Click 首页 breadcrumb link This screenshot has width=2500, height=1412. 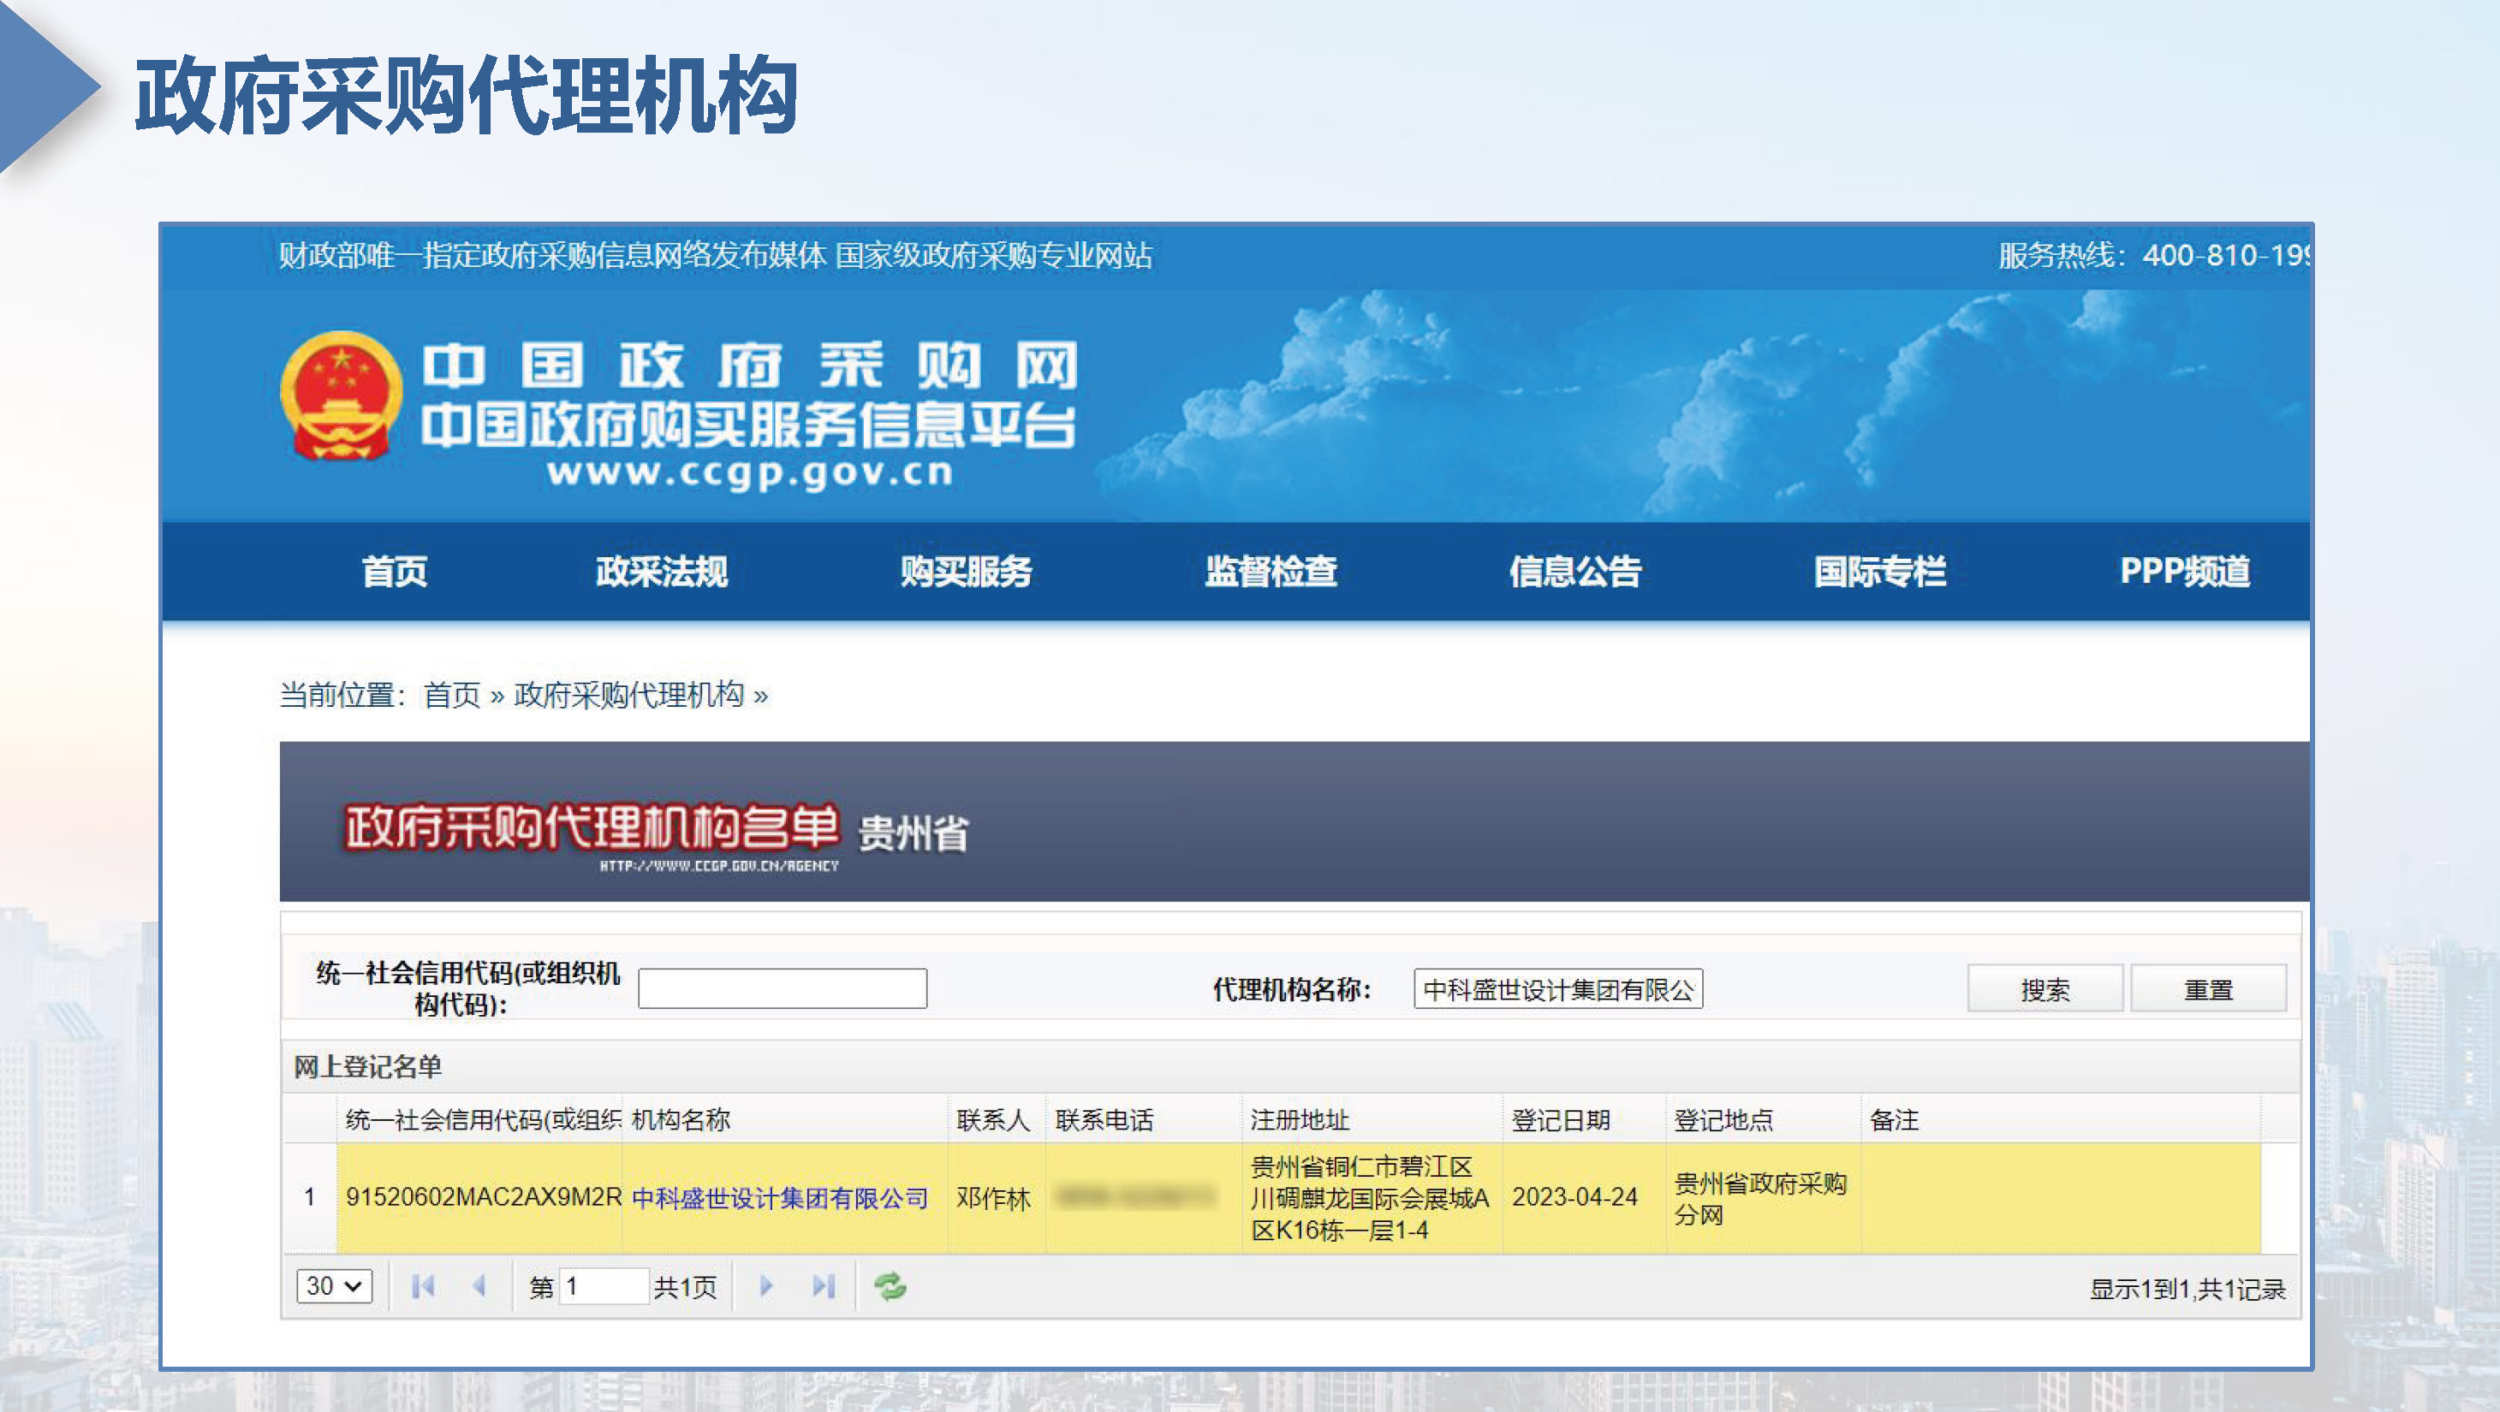[x=451, y=694]
